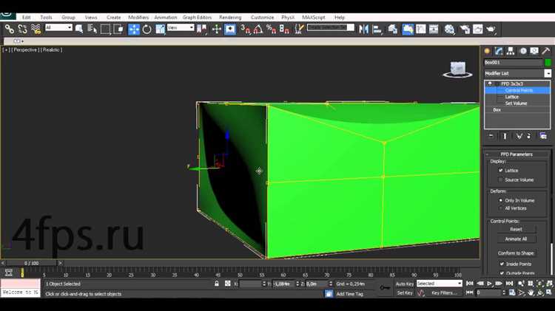Click the Rectangular Selection Region icon

tap(105, 29)
